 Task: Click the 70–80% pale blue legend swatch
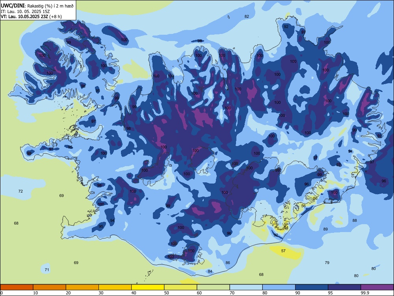(246, 287)
